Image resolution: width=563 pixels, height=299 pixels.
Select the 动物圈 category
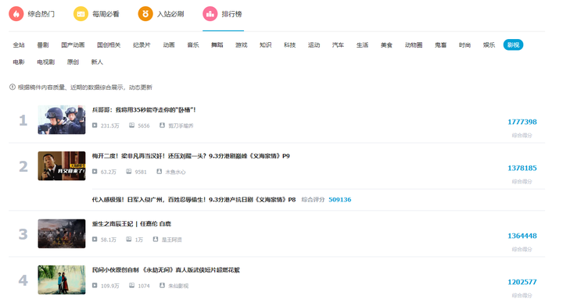pyautogui.click(x=414, y=44)
